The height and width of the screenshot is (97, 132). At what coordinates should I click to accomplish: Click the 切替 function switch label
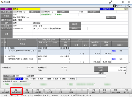(x=5, y=95)
